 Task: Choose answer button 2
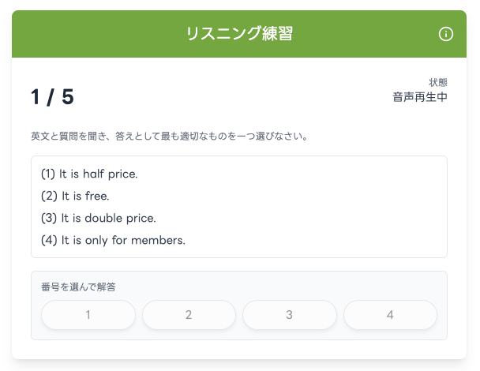(x=189, y=315)
